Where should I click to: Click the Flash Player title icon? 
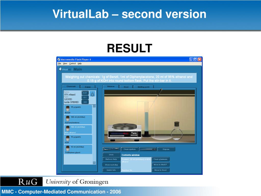59,59
